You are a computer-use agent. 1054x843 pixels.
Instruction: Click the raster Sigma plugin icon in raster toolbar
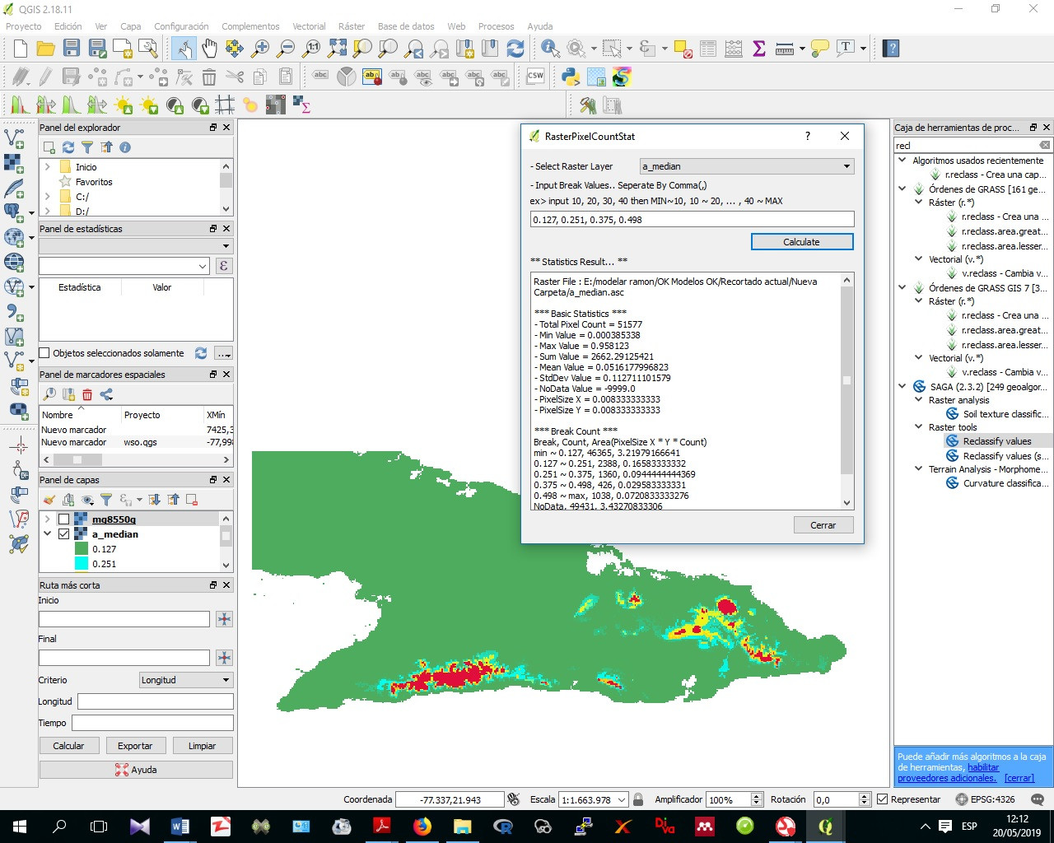(301, 105)
